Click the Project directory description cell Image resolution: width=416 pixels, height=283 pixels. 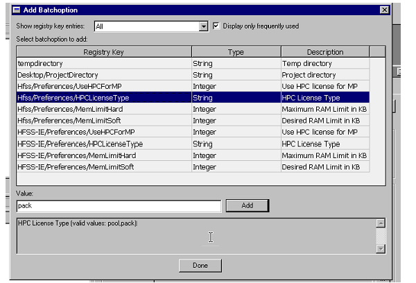click(x=325, y=75)
